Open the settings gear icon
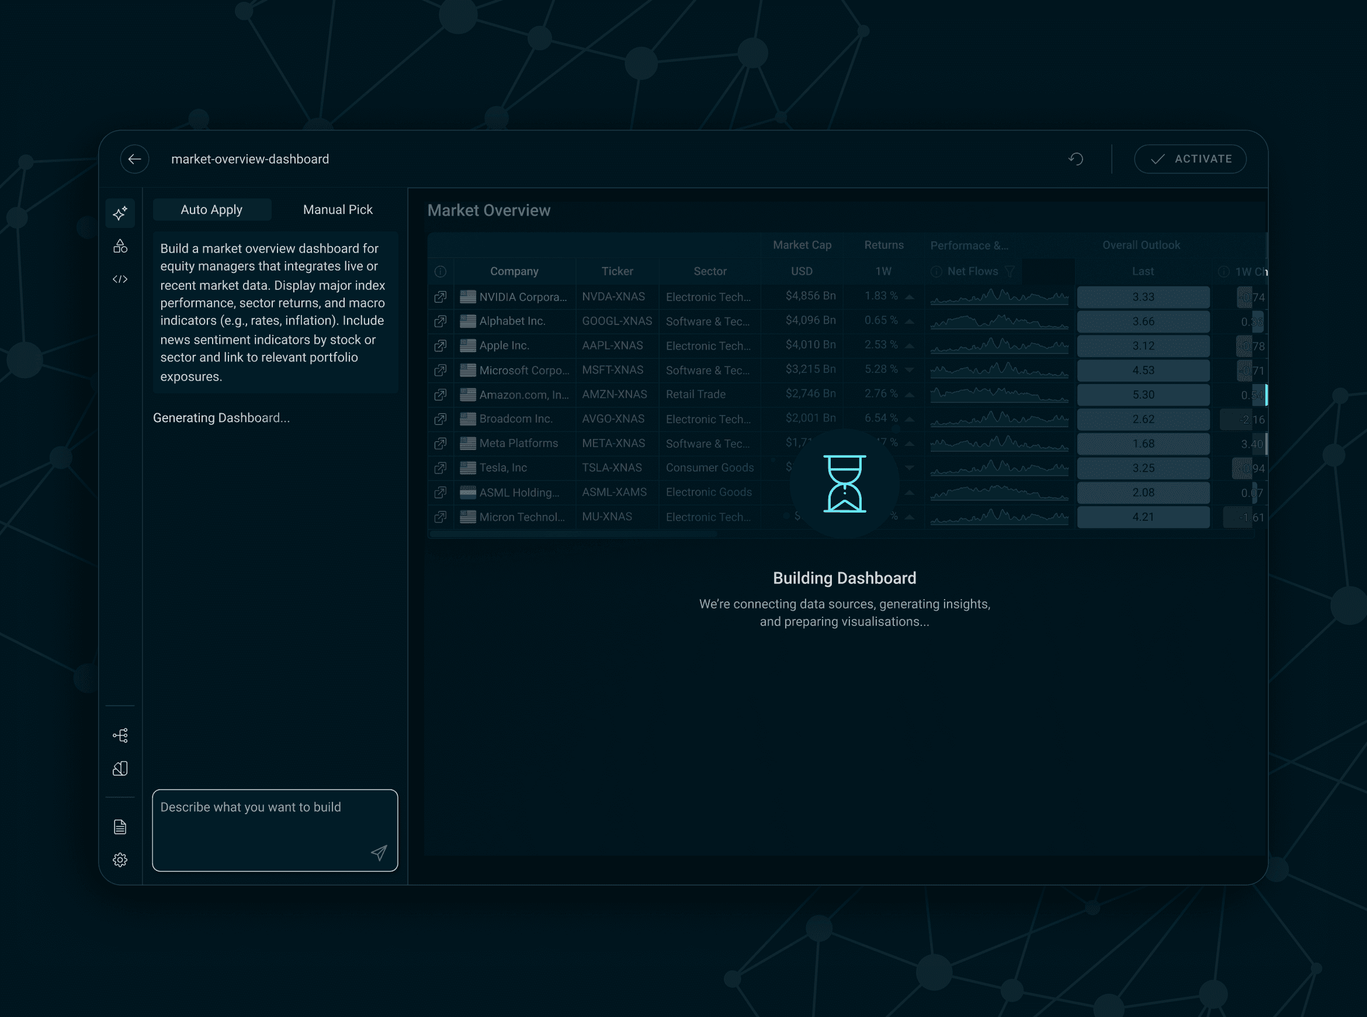The height and width of the screenshot is (1017, 1367). [x=120, y=860]
